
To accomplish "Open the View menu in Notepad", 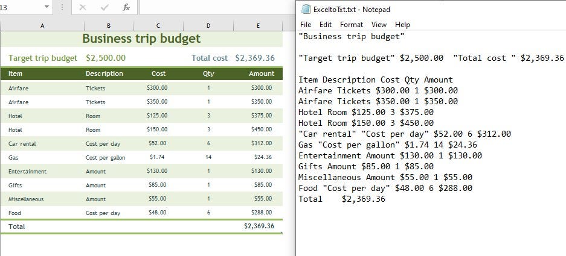I will click(379, 25).
